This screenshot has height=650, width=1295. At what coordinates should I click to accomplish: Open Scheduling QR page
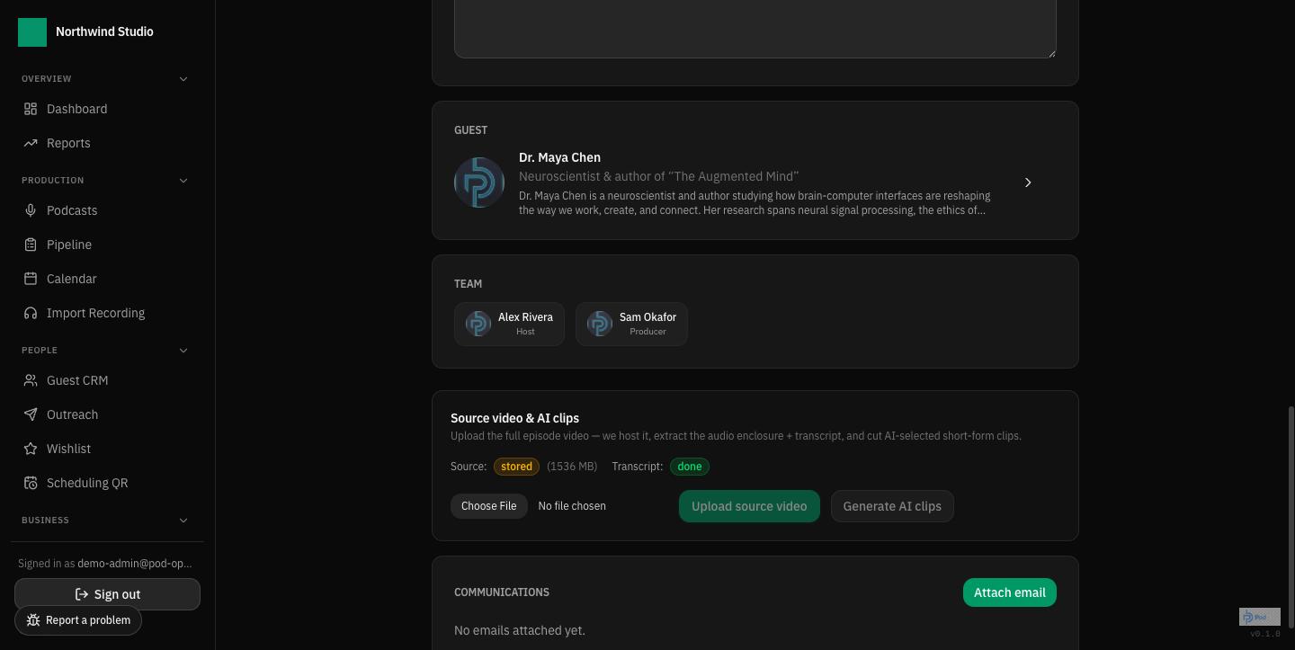[x=107, y=483]
